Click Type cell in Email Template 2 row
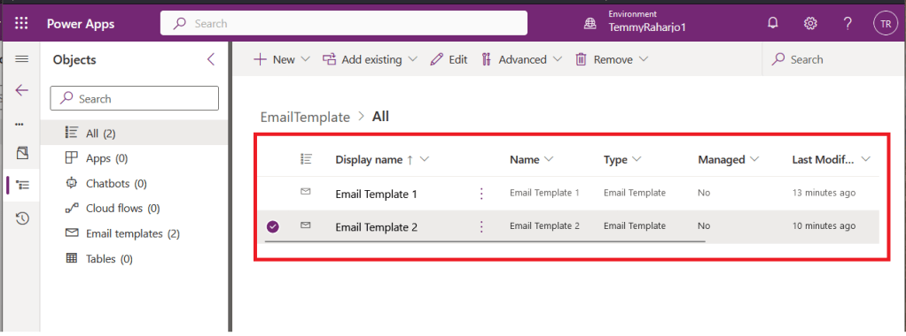The width and height of the screenshot is (906, 336). coord(635,226)
